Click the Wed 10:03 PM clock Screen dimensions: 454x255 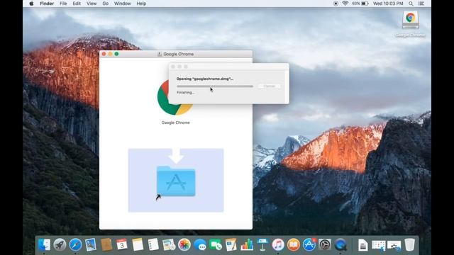pos(388,4)
